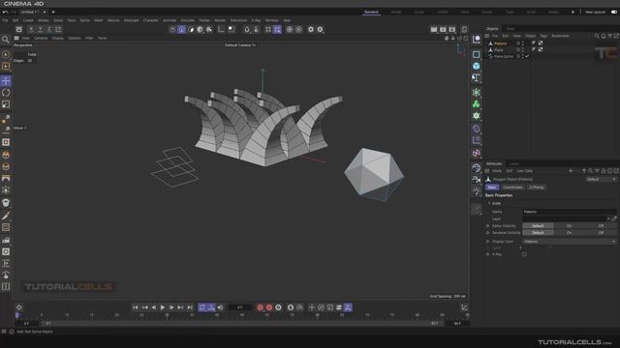This screenshot has height=348, width=620.
Task: Toggle the New Layouts switch
Action: click(x=614, y=13)
